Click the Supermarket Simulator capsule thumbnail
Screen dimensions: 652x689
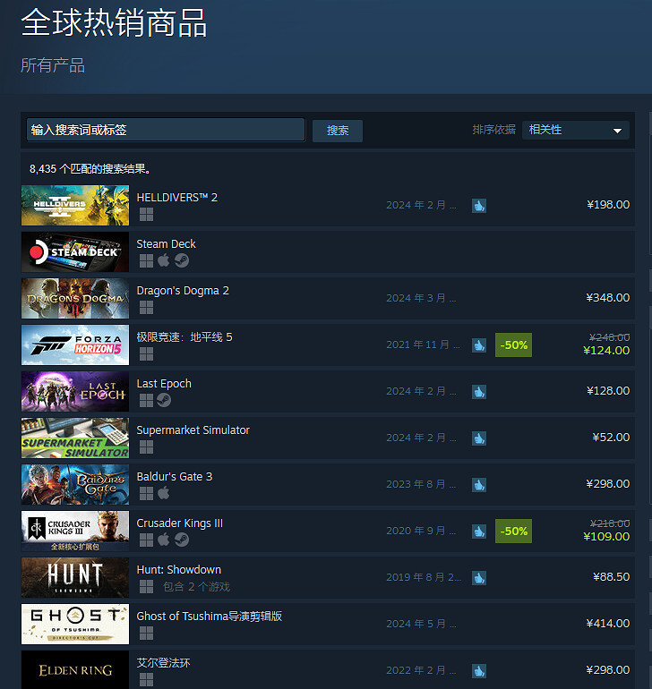(75, 438)
